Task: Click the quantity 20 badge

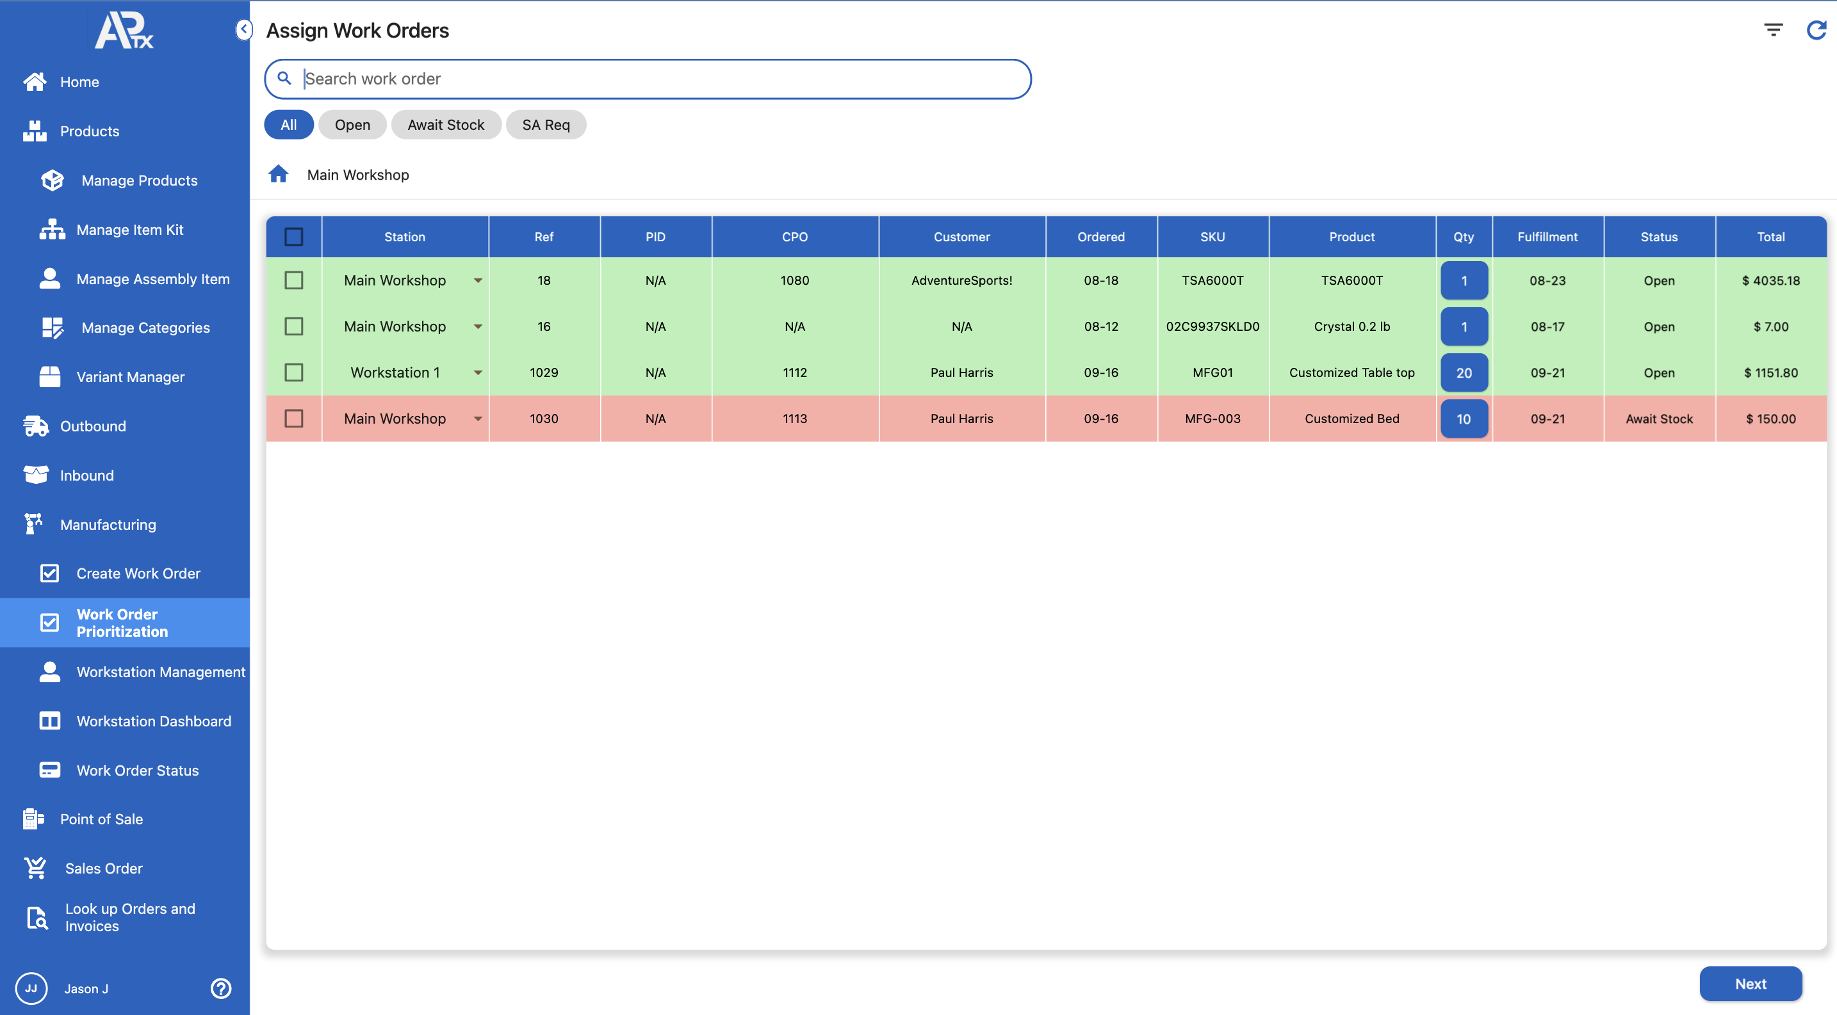Action: coord(1464,372)
